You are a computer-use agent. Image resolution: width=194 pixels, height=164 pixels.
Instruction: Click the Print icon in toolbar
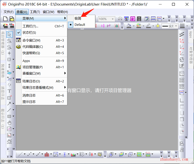120,19
